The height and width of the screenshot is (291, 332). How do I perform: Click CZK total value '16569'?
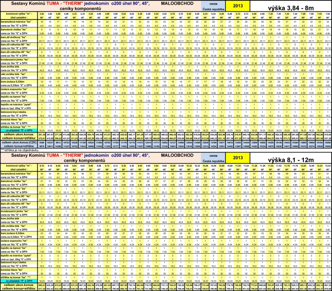click(327, 146)
